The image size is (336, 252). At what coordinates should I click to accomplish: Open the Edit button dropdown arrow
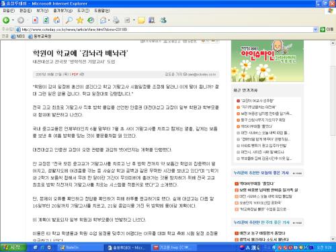(134, 20)
